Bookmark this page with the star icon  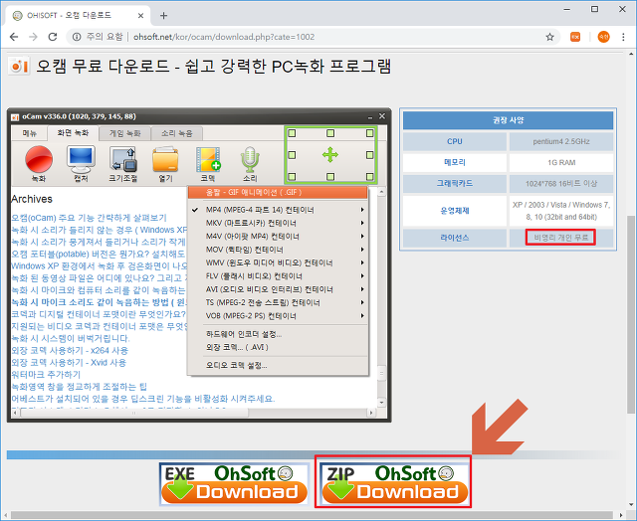point(549,37)
